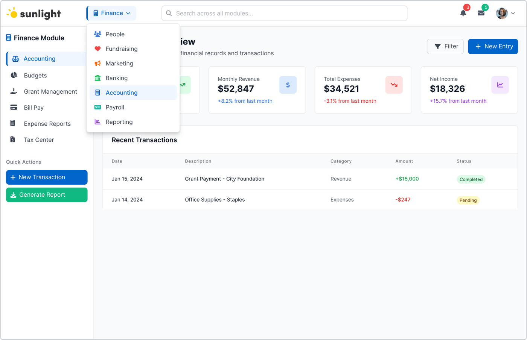
Task: Click the search magnifier icon
Action: point(168,13)
